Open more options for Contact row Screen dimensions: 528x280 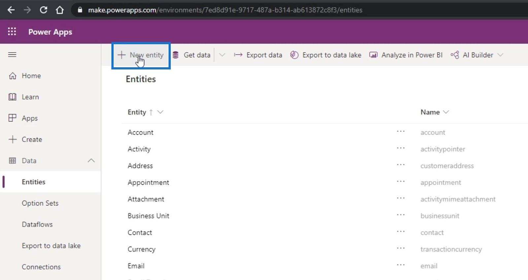click(401, 232)
